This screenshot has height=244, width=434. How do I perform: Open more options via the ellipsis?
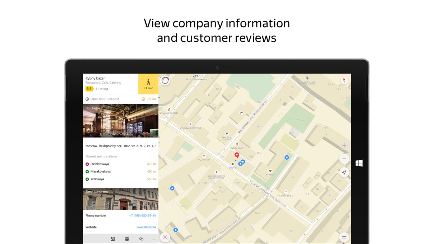click(x=153, y=238)
